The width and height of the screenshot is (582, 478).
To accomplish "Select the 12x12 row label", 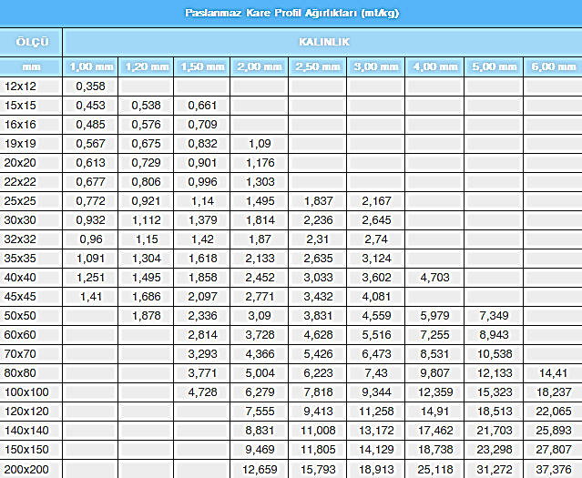I will click(x=21, y=86).
